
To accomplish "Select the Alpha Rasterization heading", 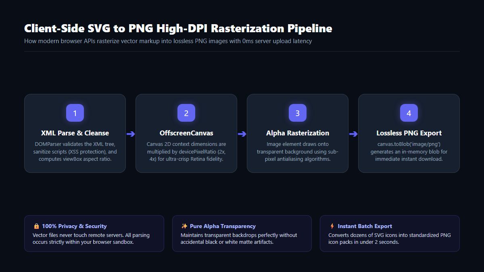I will tap(298, 133).
